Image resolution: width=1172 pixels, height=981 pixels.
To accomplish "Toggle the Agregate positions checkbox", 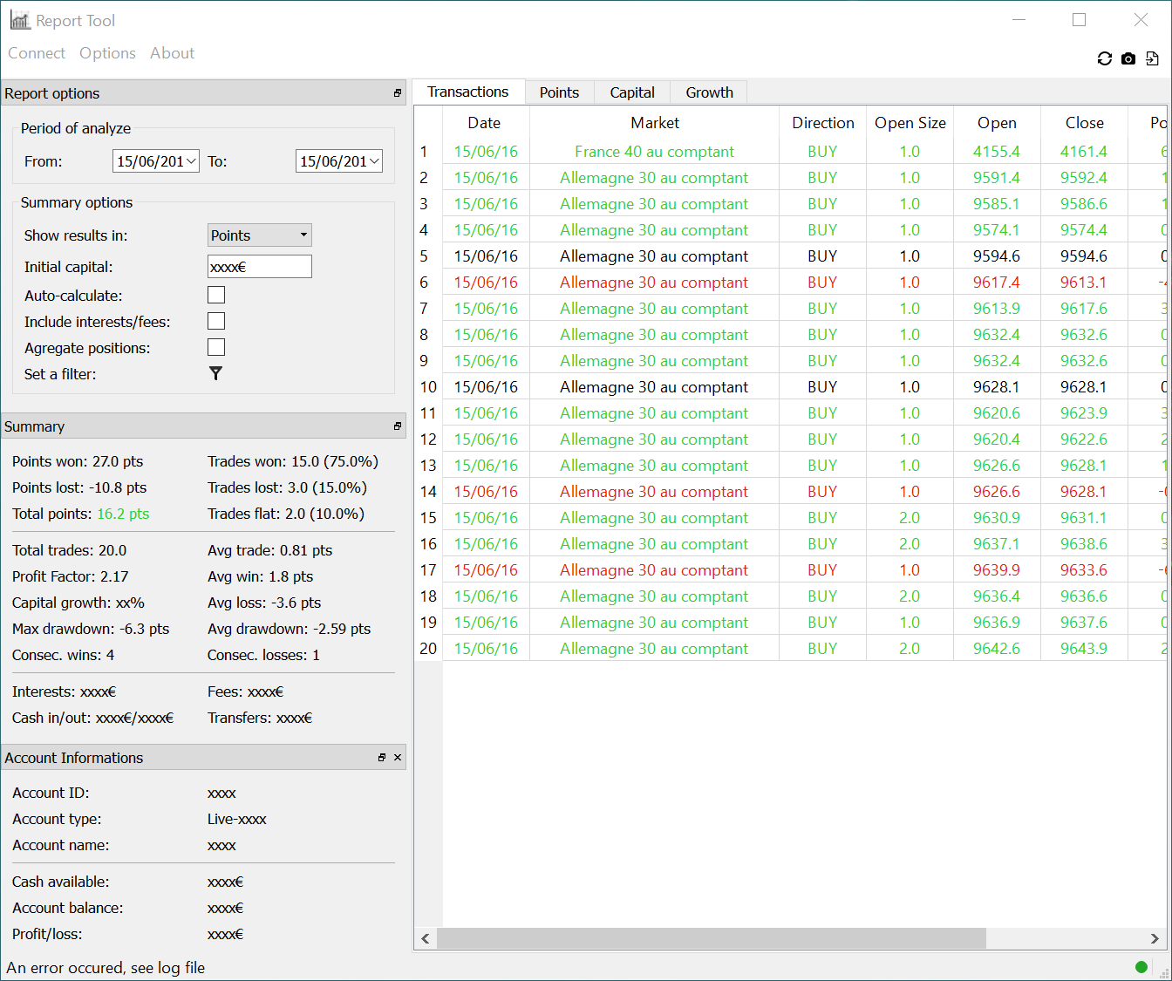I will coord(216,347).
